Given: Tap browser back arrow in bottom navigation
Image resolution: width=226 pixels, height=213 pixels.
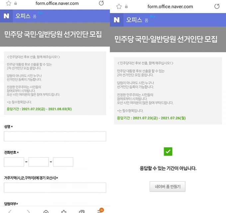Looking at the screenshot, I should coord(10,212).
